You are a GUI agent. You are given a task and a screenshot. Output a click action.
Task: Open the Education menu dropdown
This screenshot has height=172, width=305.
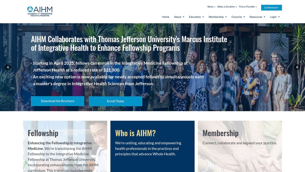196,17
